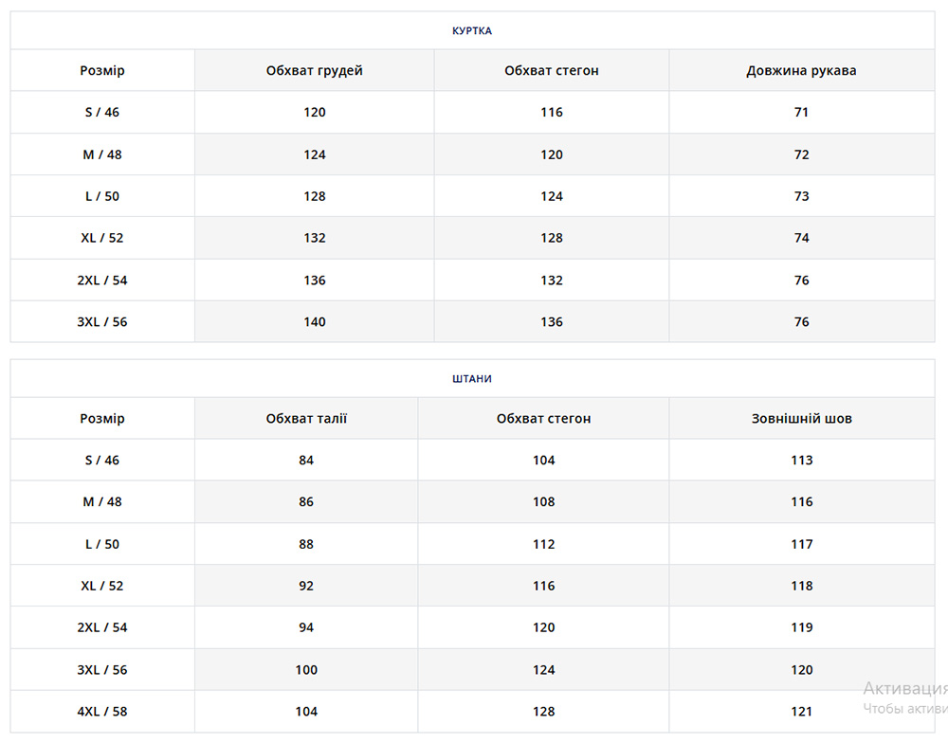Select the waist girth value 84
948x743 pixels.
point(306,461)
